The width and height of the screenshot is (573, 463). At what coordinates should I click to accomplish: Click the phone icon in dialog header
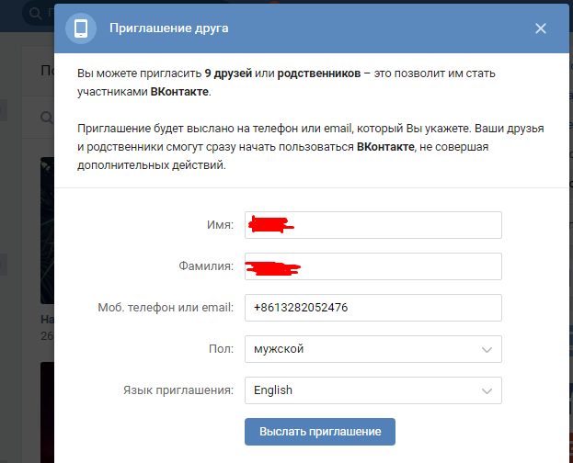pos(81,28)
